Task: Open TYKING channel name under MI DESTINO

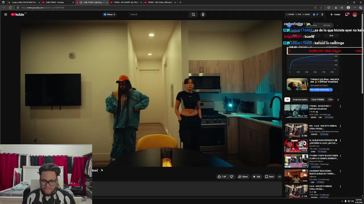Action: click(x=313, y=112)
